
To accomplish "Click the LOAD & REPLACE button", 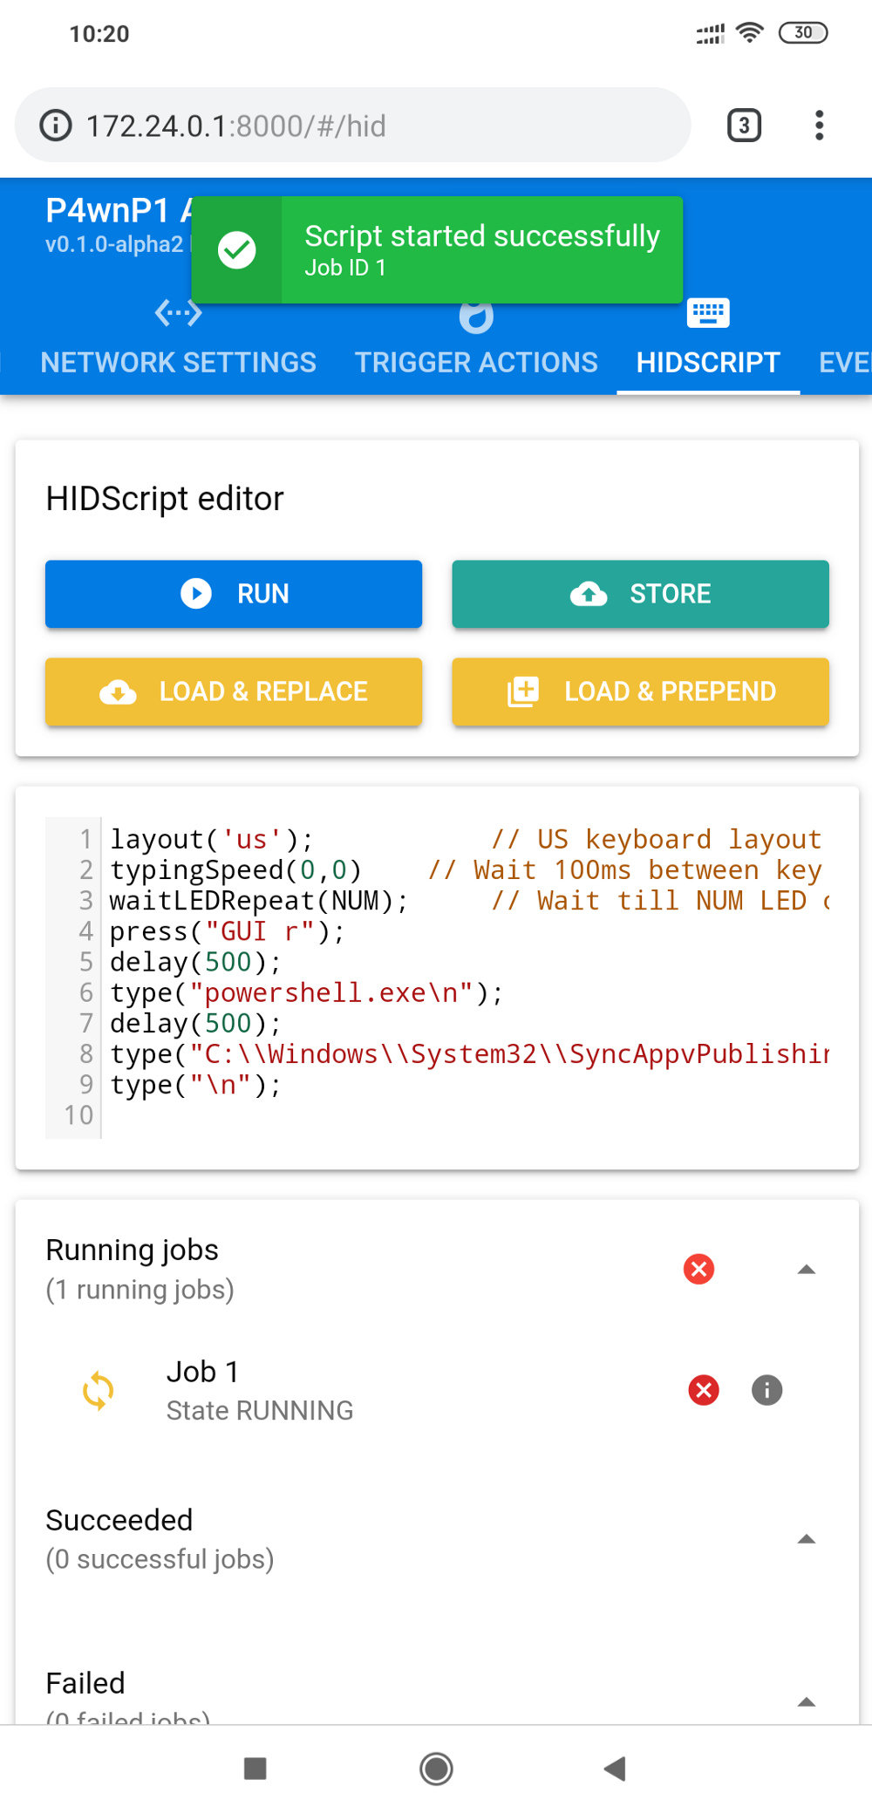I will 234,692.
